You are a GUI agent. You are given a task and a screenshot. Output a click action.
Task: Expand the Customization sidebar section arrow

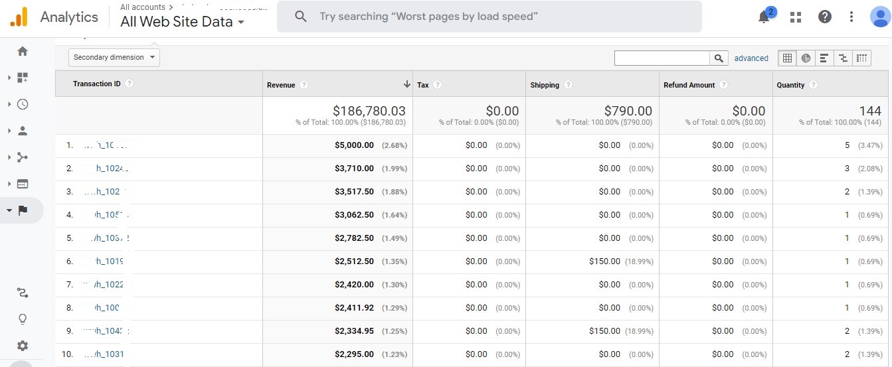click(9, 78)
